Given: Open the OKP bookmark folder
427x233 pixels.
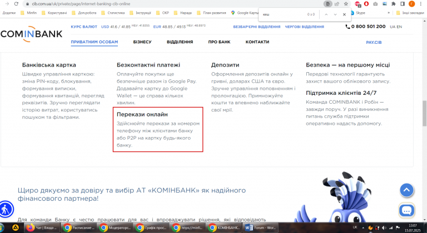Looking at the screenshot, I should pos(162,13).
